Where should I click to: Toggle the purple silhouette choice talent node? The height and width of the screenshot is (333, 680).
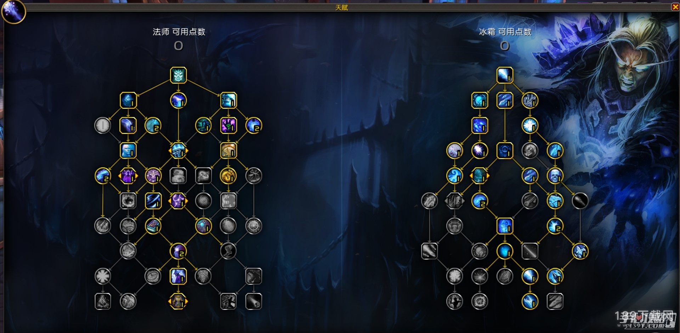click(128, 176)
